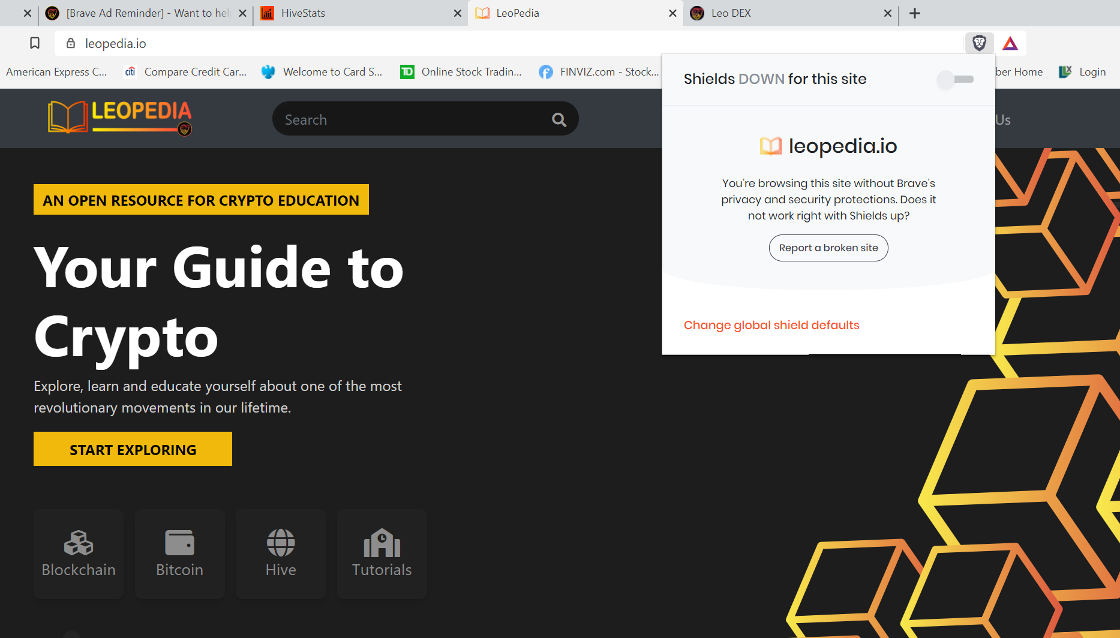Click the OPEN RESOURCE FOR CRYPTO EDUCATION banner
The width and height of the screenshot is (1120, 638).
click(201, 200)
